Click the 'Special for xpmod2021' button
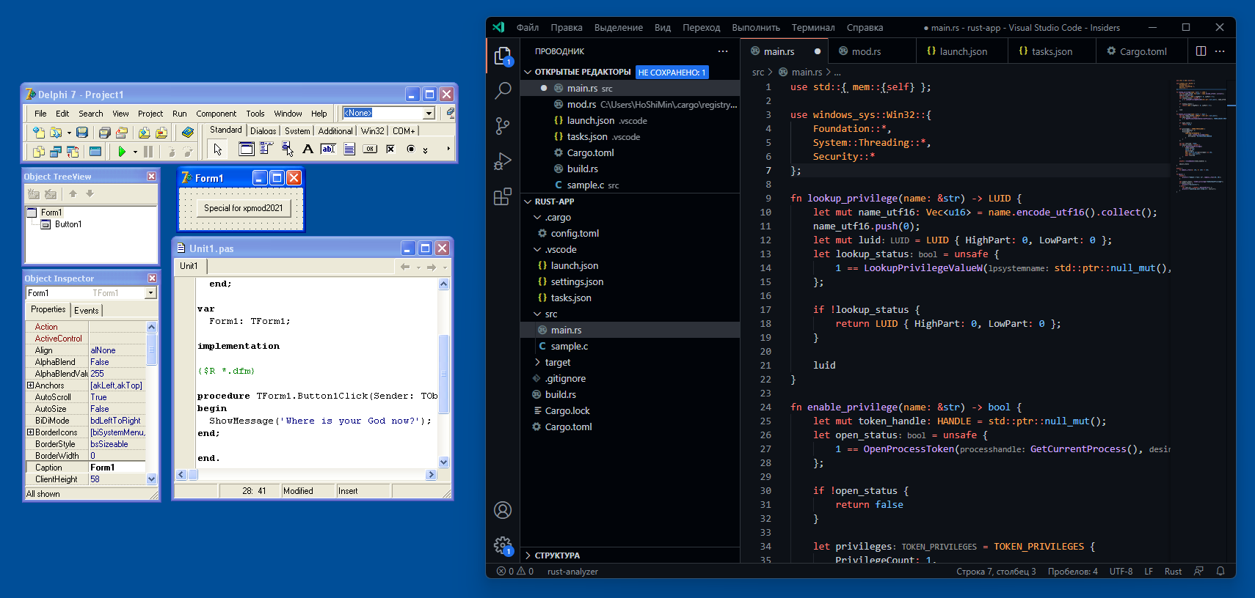The width and height of the screenshot is (1255, 598). pyautogui.click(x=243, y=208)
